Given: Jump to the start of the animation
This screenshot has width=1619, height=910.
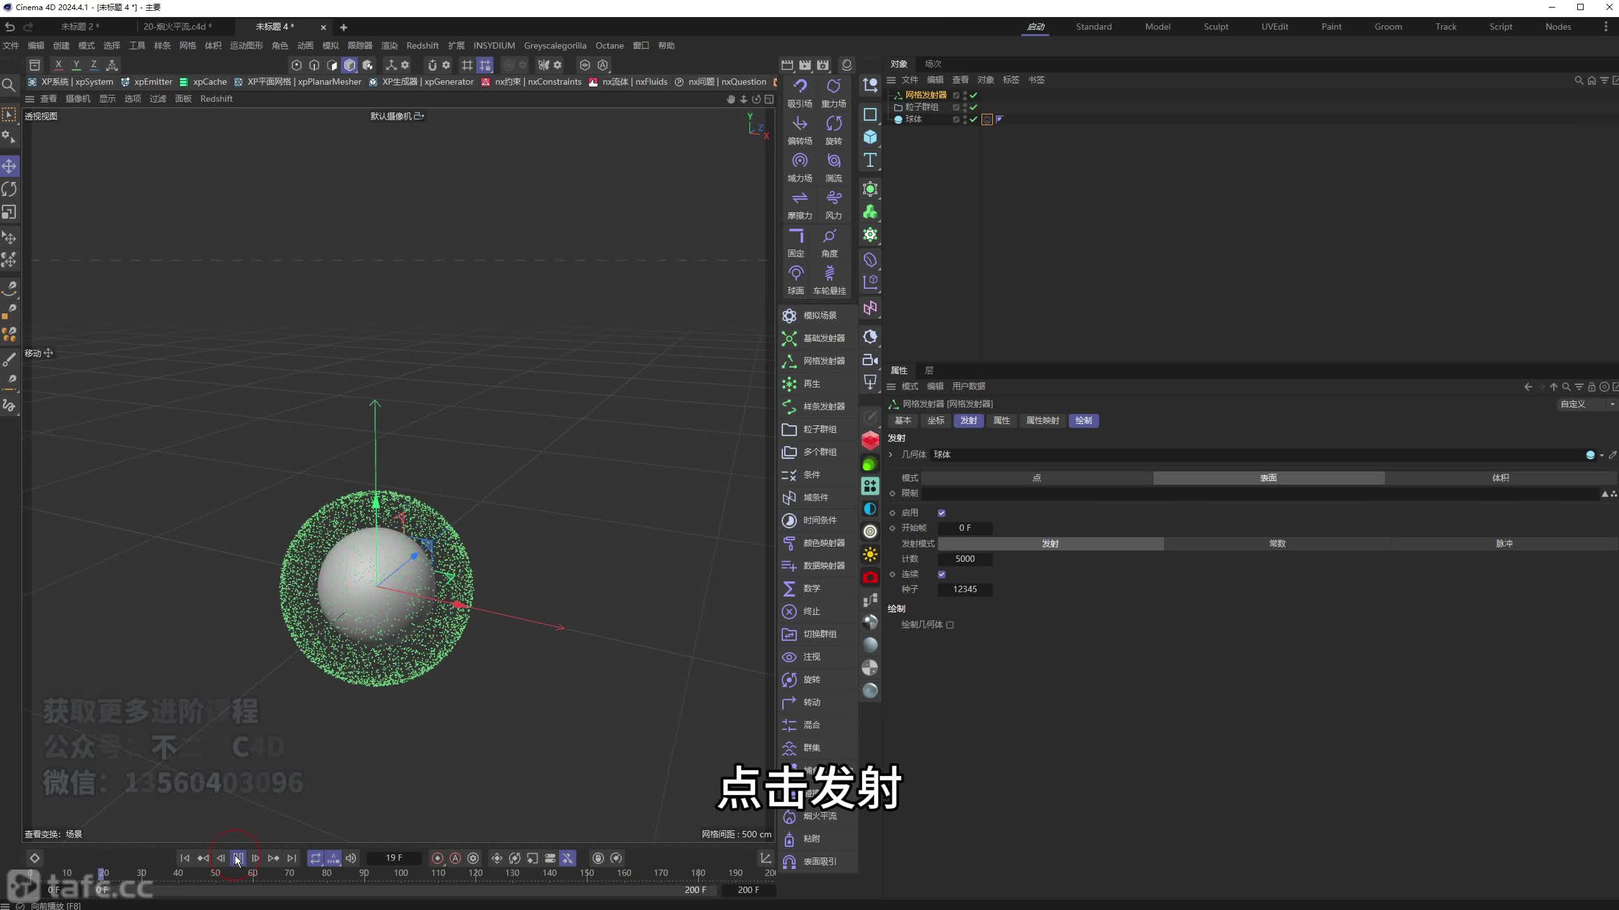Looking at the screenshot, I should click(x=185, y=858).
